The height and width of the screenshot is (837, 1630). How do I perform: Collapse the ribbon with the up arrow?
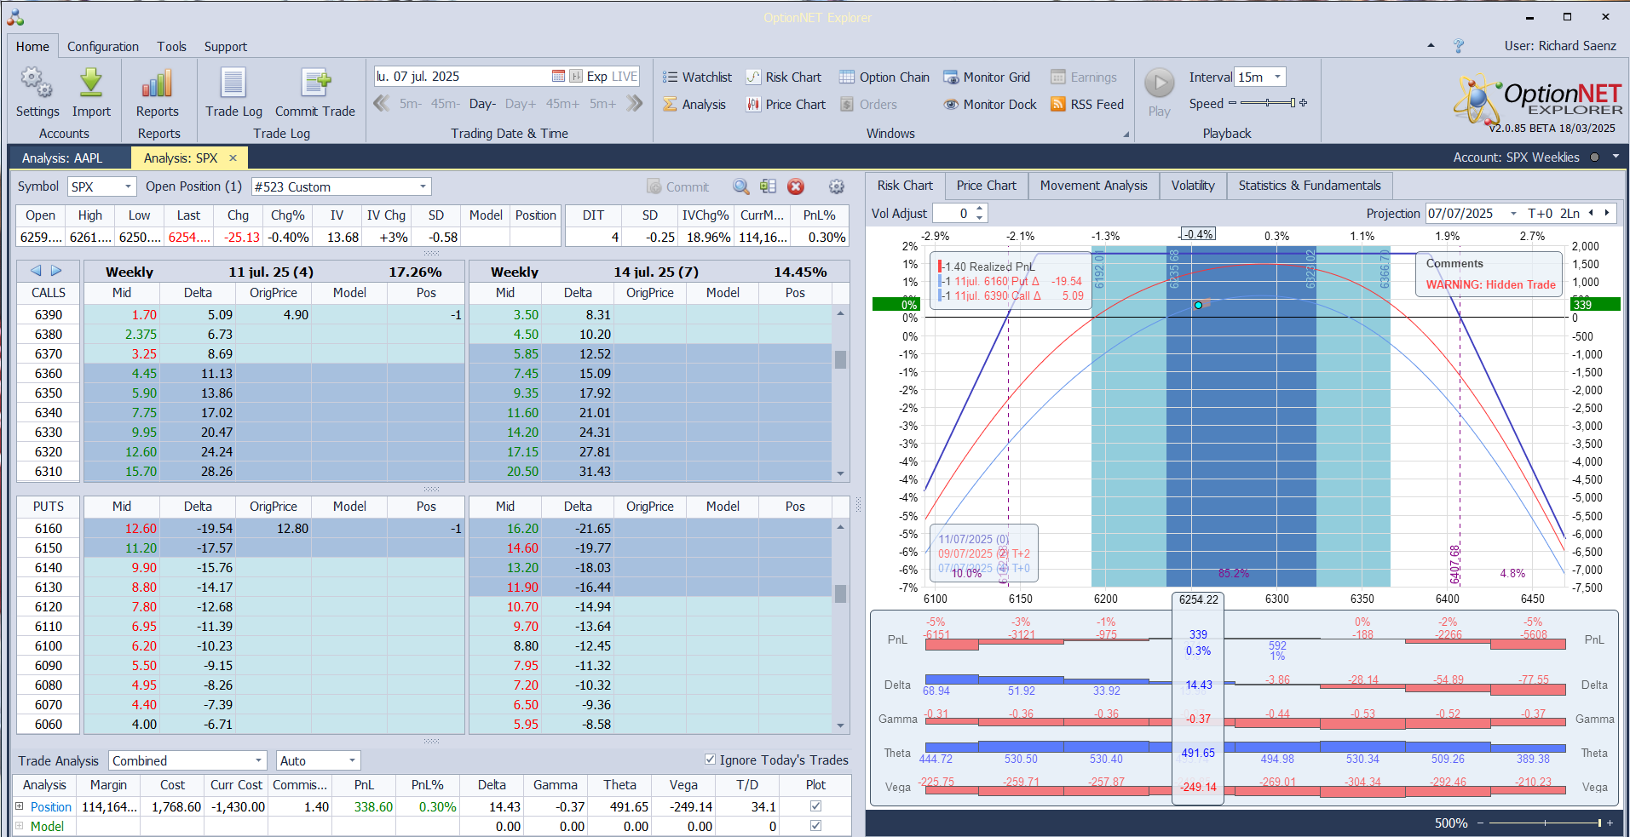[1431, 46]
